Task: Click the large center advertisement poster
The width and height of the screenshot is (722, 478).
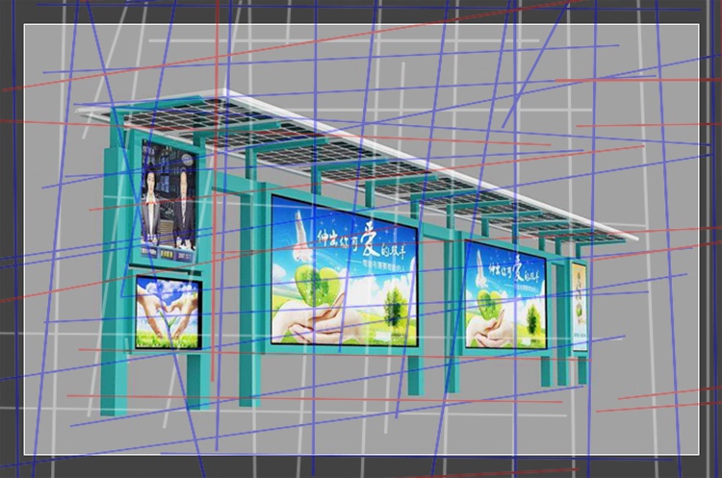Action: (344, 271)
